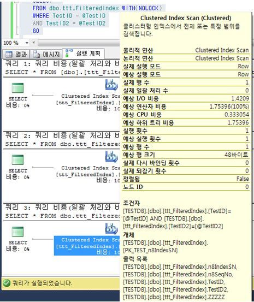This screenshot has width=254, height=302.
Task: Click the Clustered Index Scan icon in query 3
Action: coord(111,228)
